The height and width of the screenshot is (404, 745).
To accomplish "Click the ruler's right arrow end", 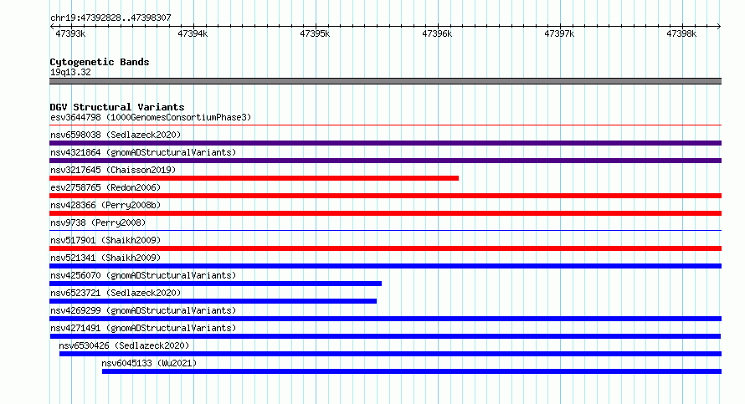I will coord(719,26).
